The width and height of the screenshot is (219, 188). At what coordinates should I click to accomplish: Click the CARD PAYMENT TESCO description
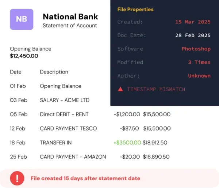pyautogui.click(x=68, y=128)
